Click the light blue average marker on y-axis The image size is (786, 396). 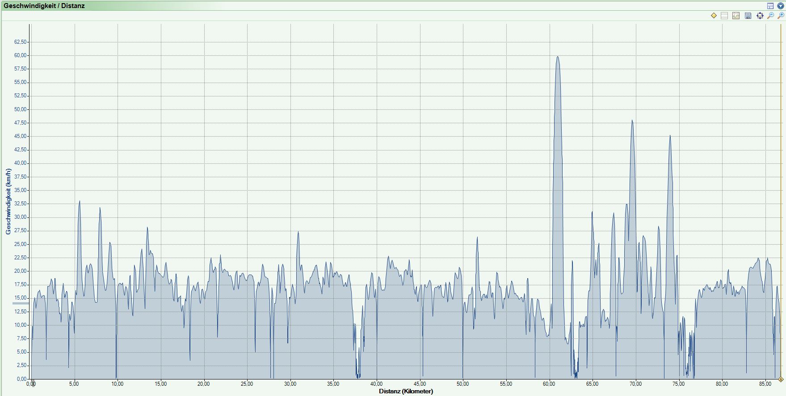21,303
